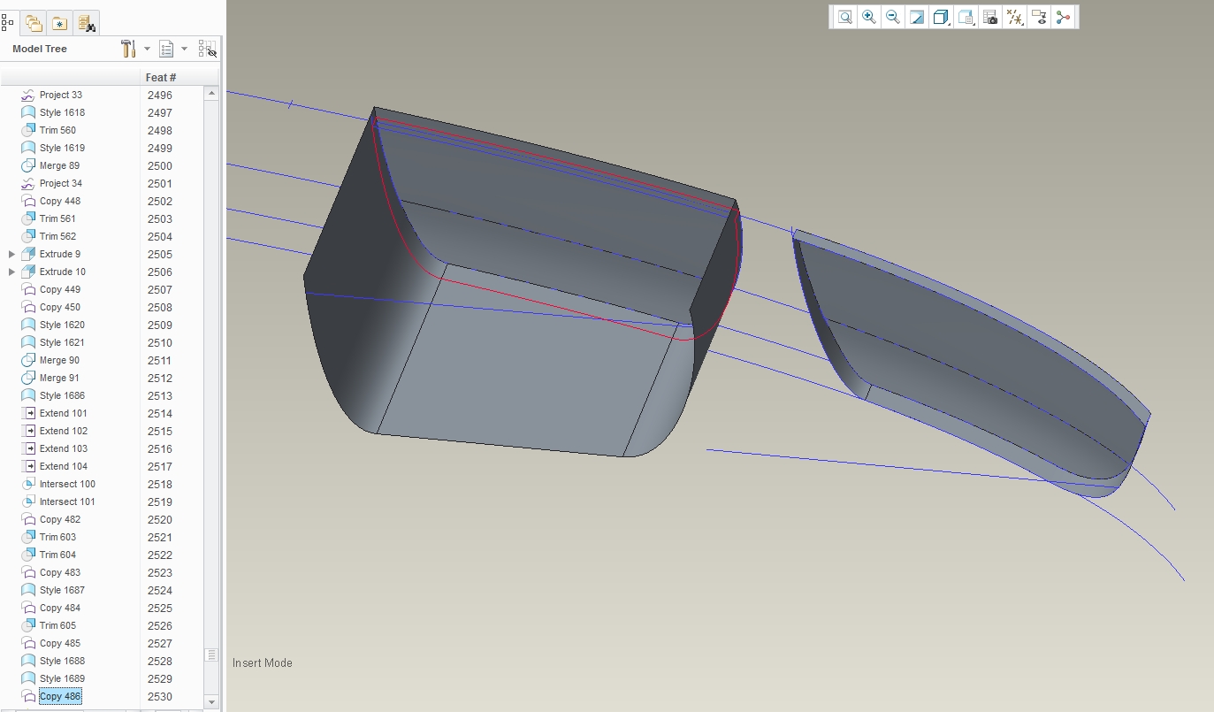Select the Style 1621 feature

click(63, 342)
